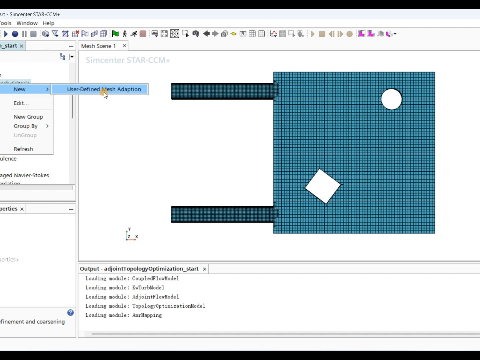Click the tan Step Forward animation icon
Viewport: 480px width, 360px height.
pos(340,34)
